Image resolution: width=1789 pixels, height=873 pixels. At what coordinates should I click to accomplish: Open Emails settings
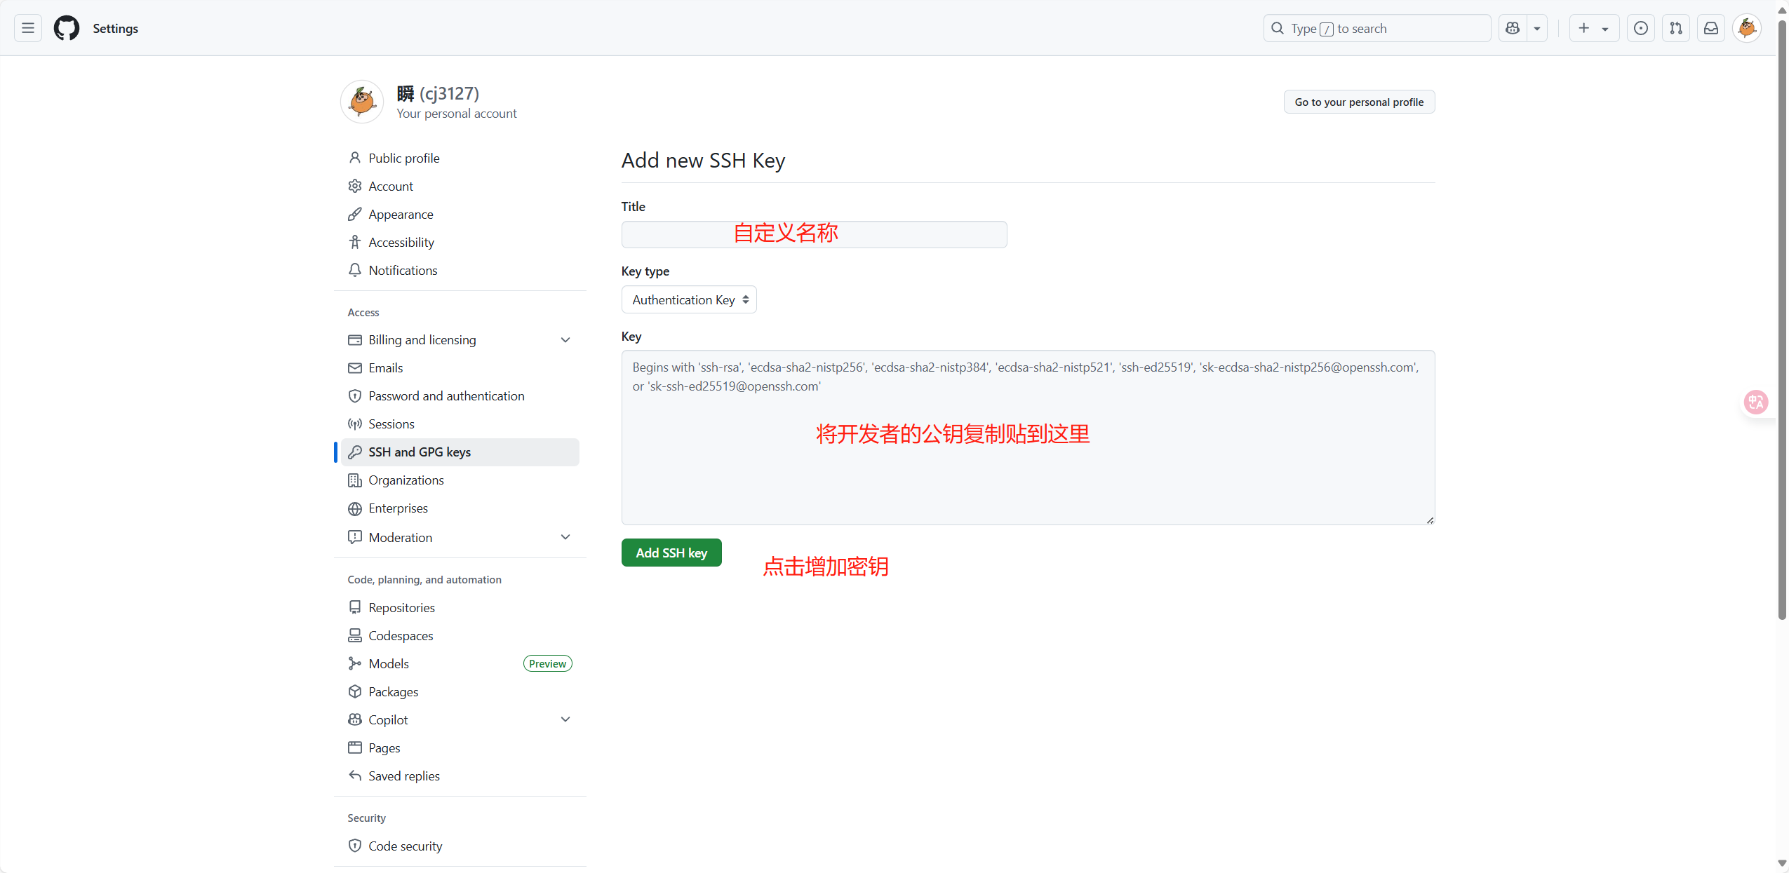[x=460, y=367]
